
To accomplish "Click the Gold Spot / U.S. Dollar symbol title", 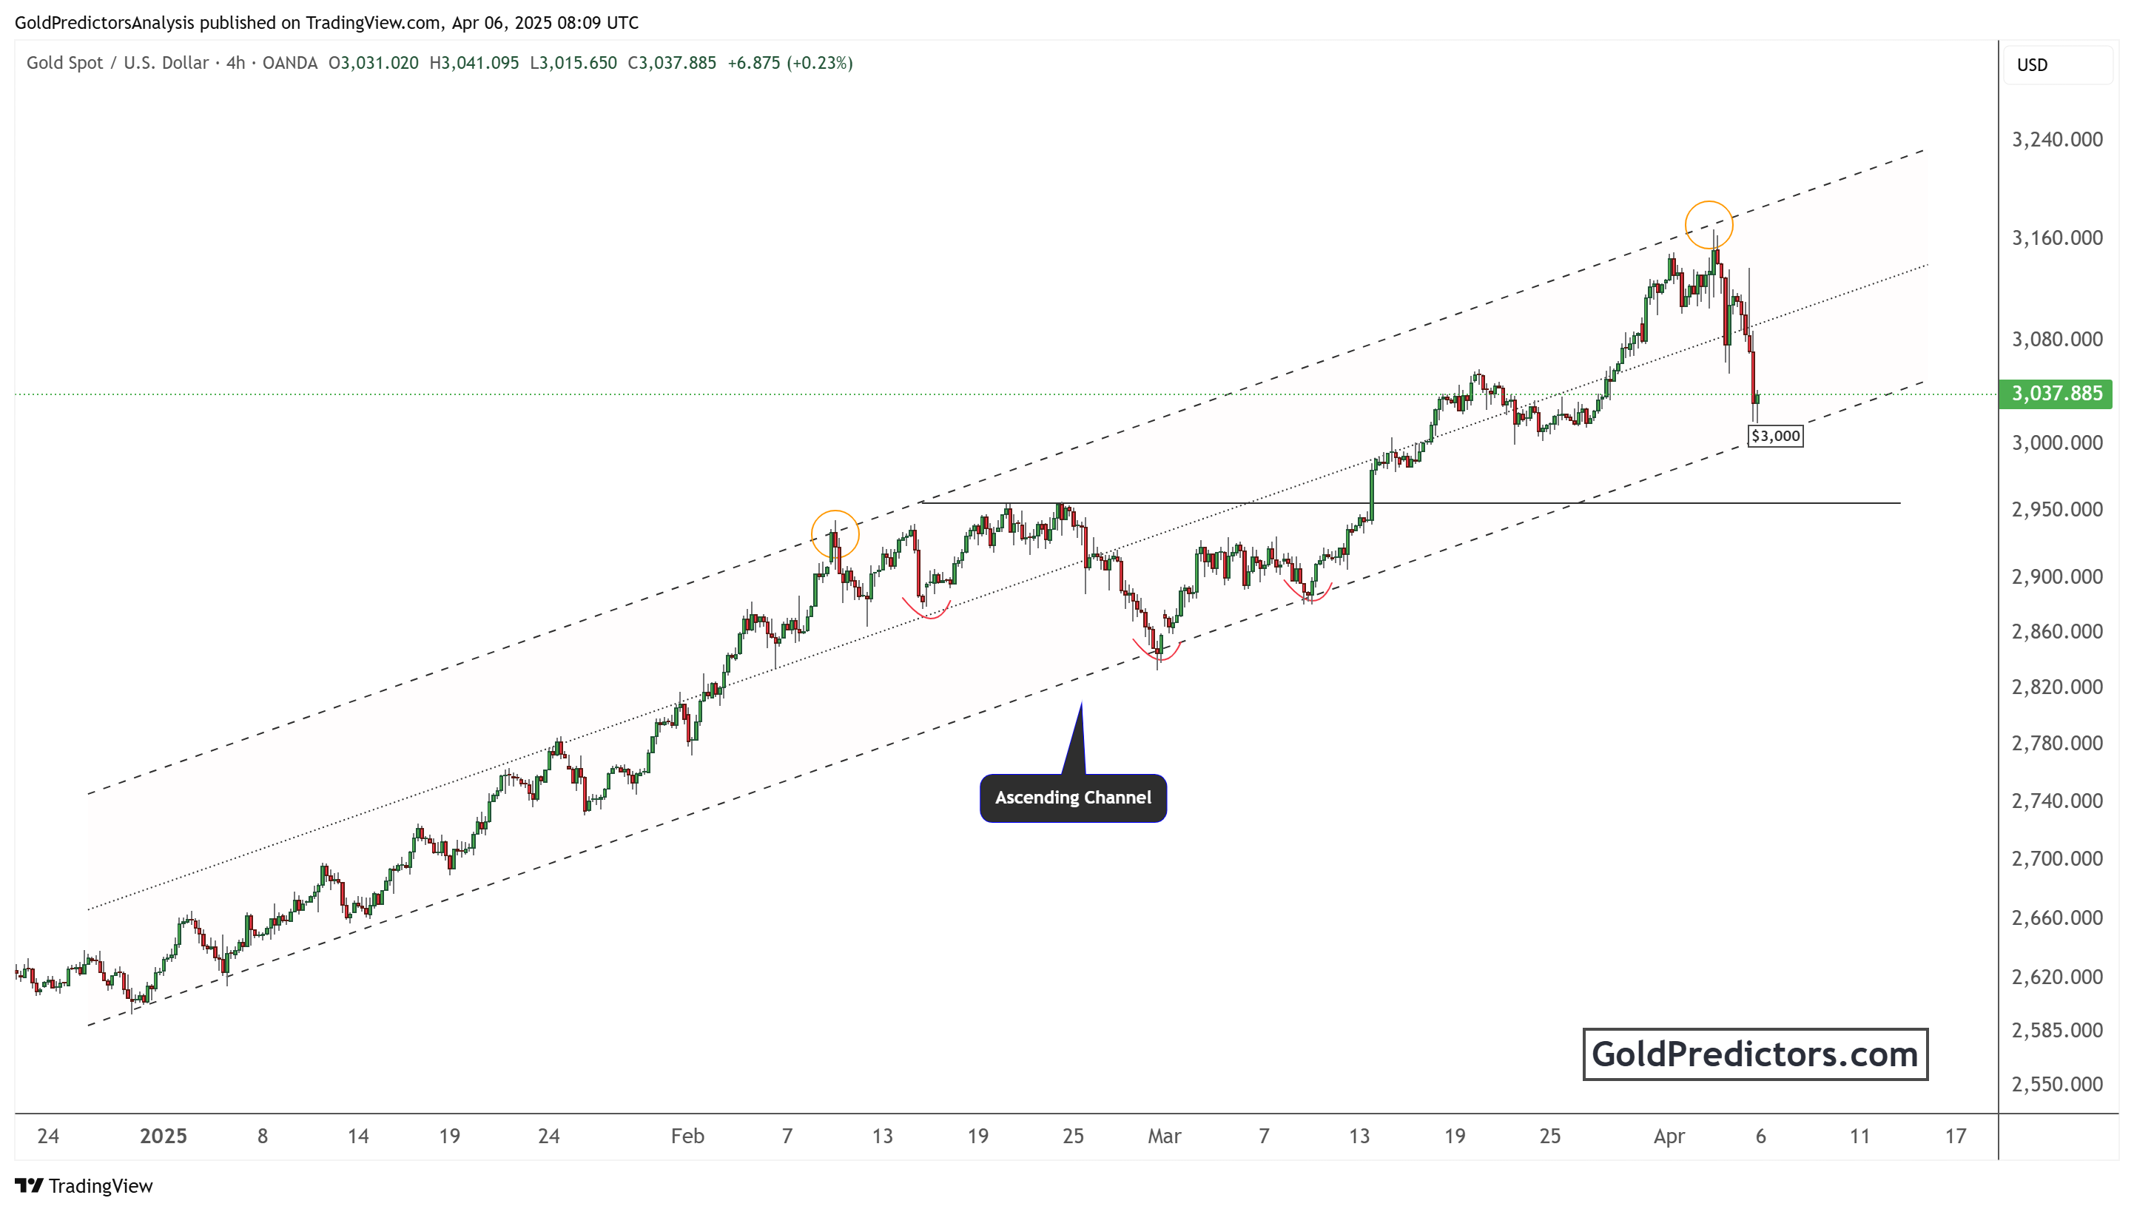I will click(118, 64).
